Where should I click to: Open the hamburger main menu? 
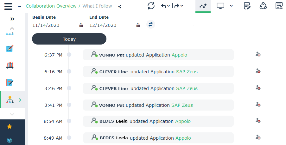pos(8,6)
